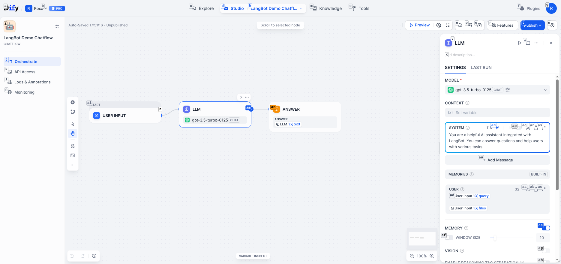Click the add node plus icon on canvas toolbar
The height and width of the screenshot is (264, 561).
(73, 102)
